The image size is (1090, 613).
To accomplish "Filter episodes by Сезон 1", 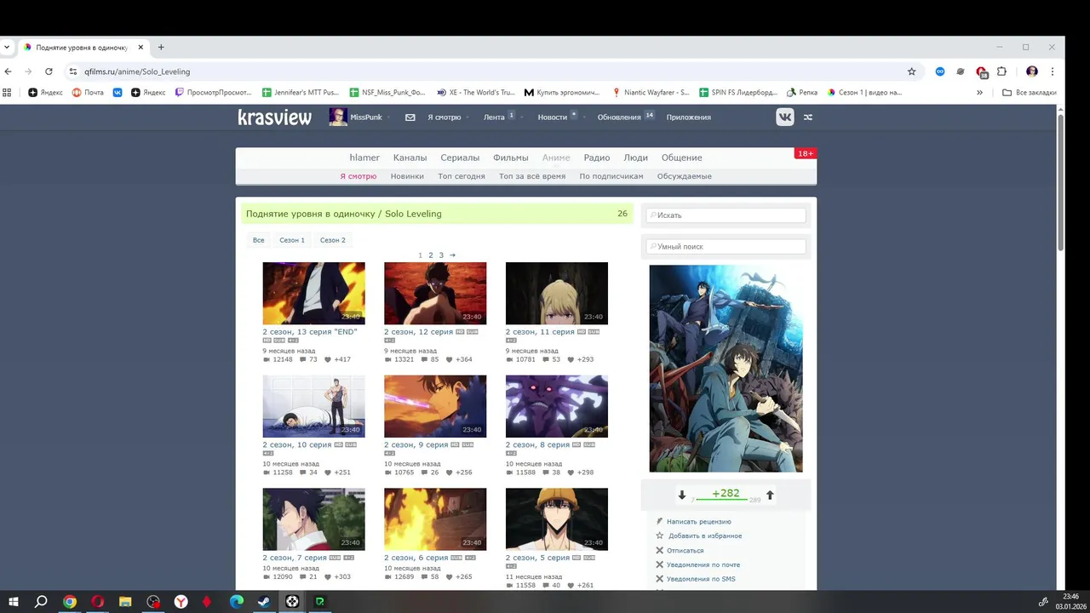I will [292, 240].
